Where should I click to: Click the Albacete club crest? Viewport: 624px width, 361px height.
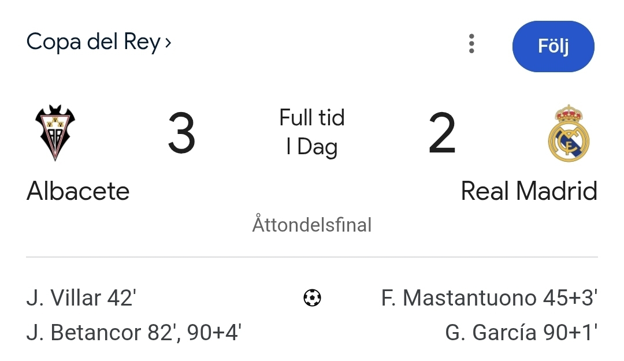pyautogui.click(x=55, y=133)
